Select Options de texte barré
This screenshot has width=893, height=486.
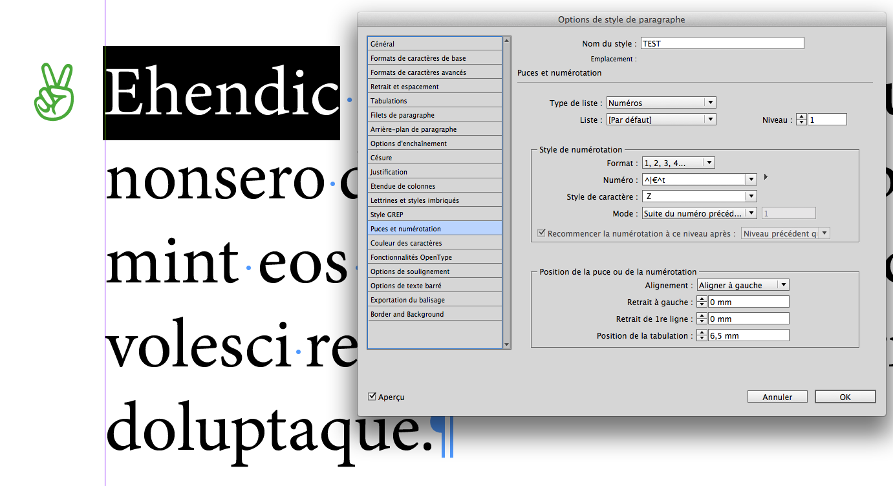(435, 286)
